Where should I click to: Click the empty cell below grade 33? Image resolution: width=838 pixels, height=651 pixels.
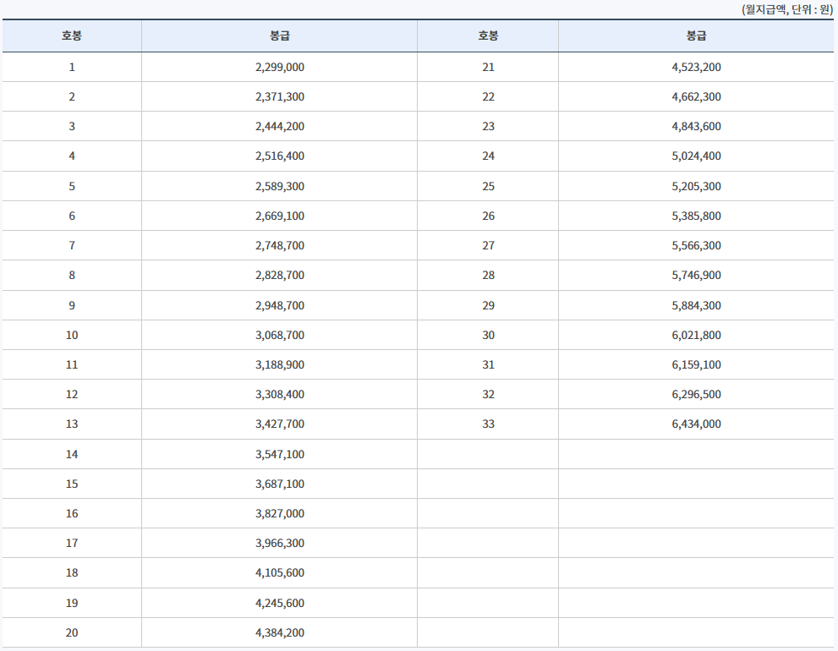coord(487,453)
